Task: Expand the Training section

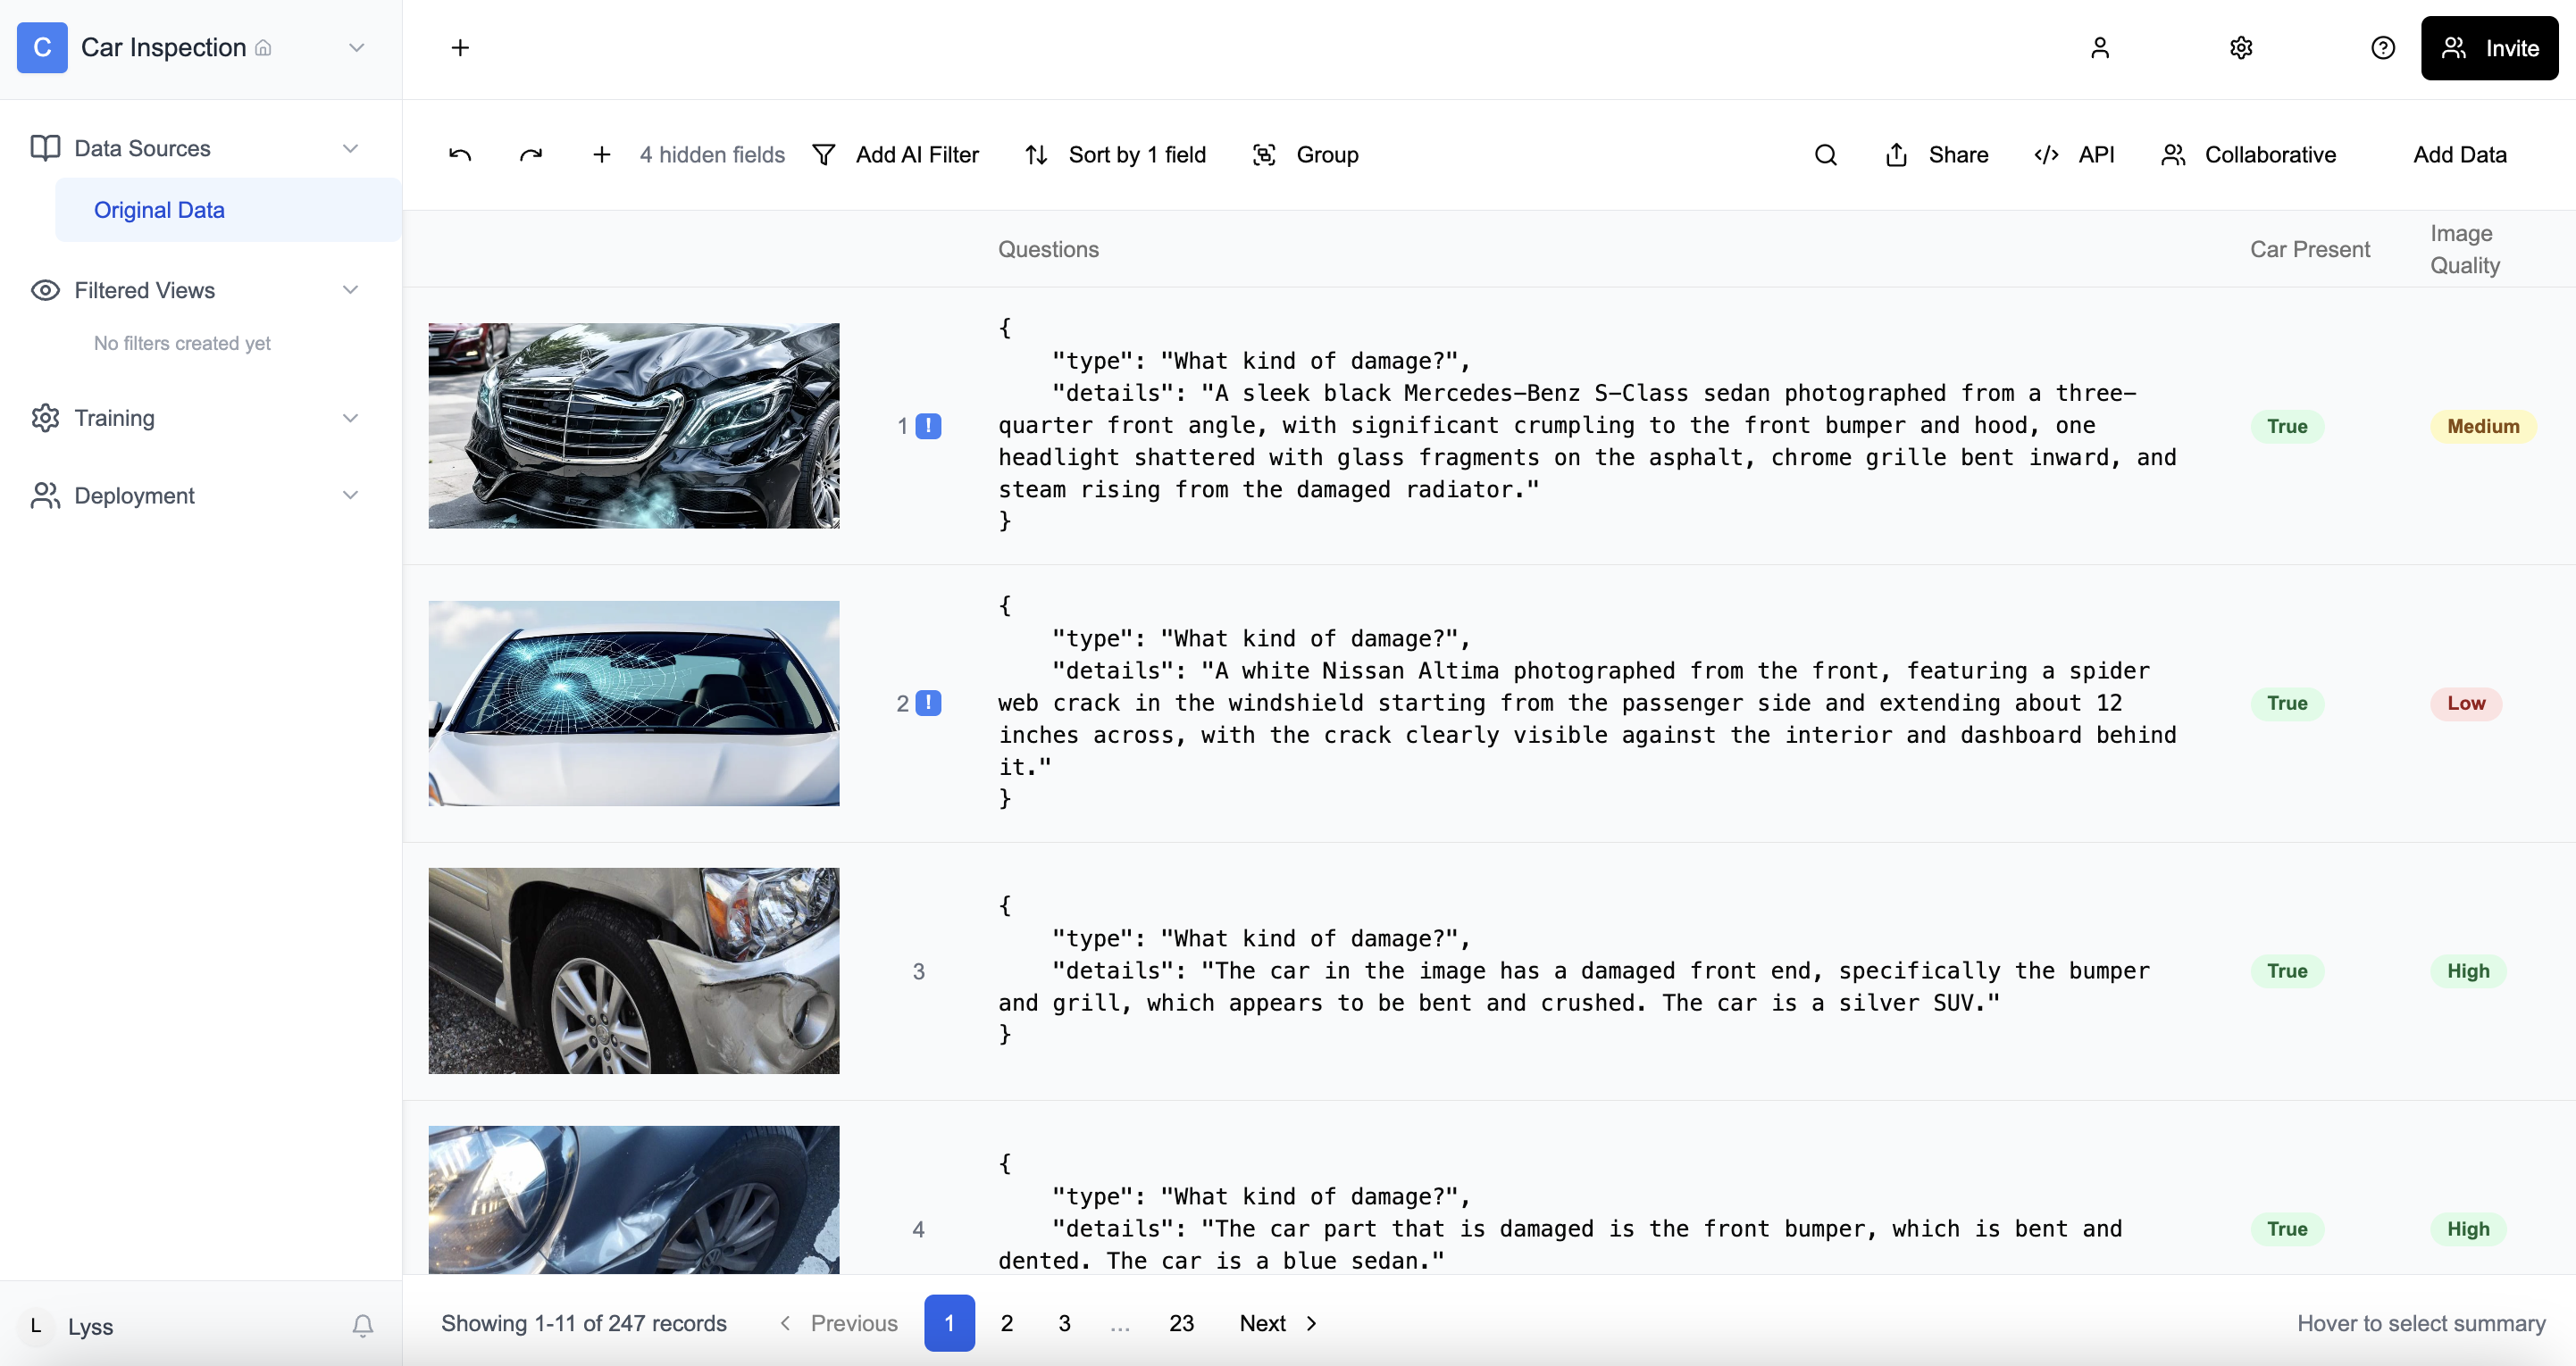Action: pos(350,418)
